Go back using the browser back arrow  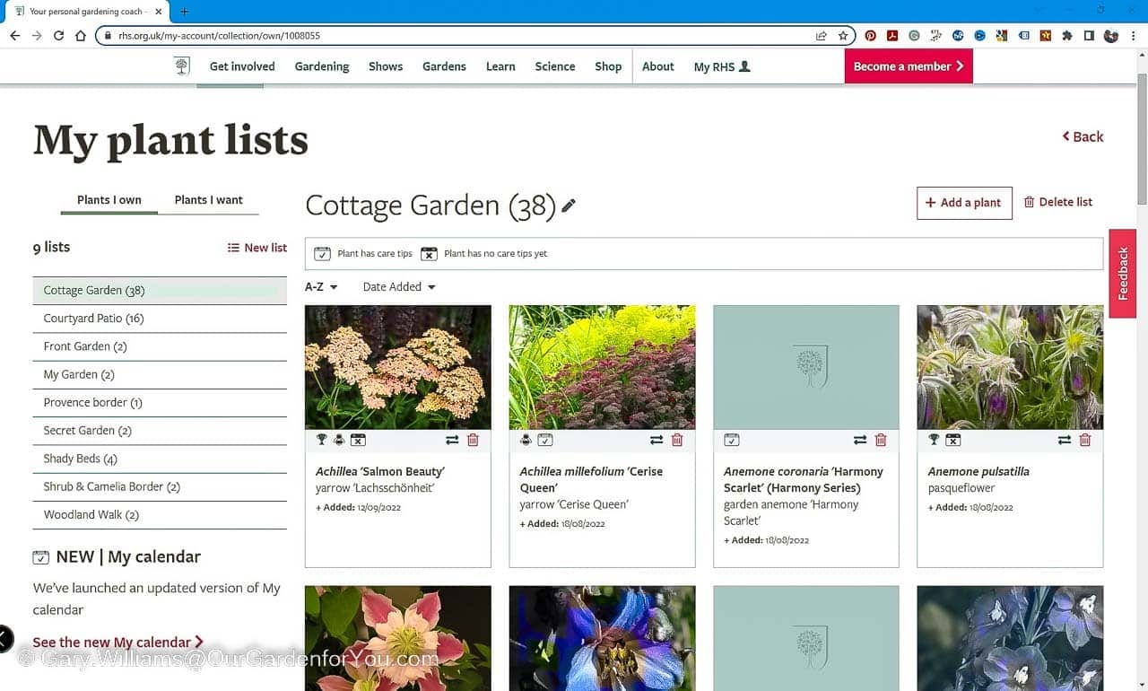coord(15,36)
